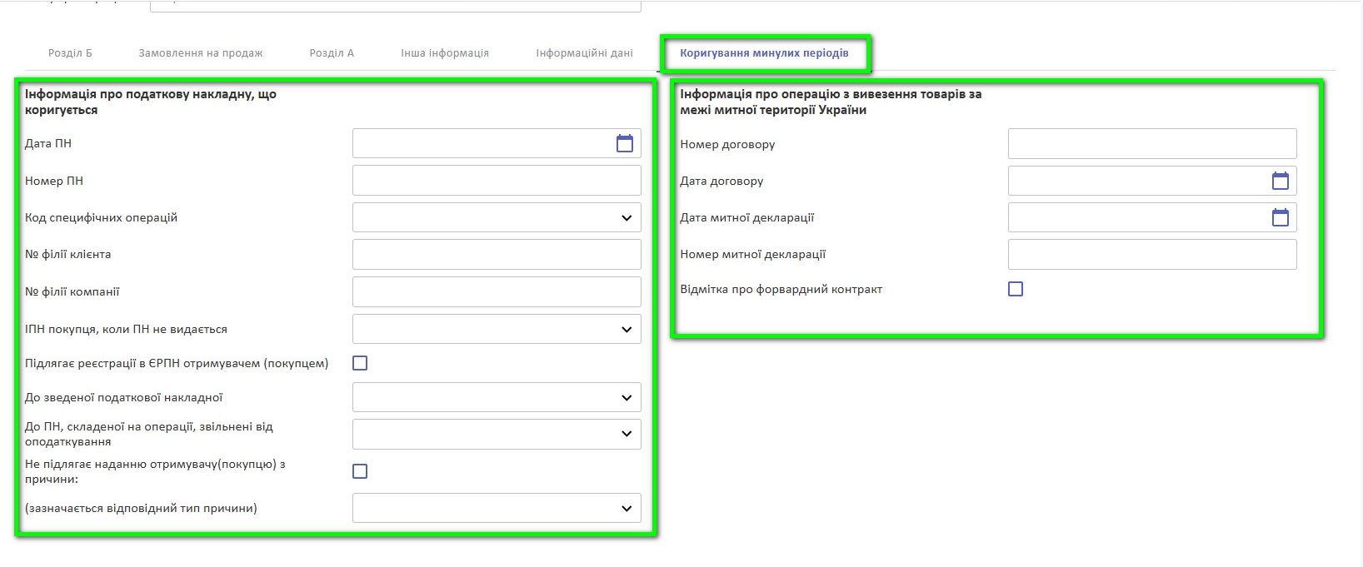The width and height of the screenshot is (1363, 567).
Task: Click Номер митної декларації input field
Action: [x=1152, y=254]
